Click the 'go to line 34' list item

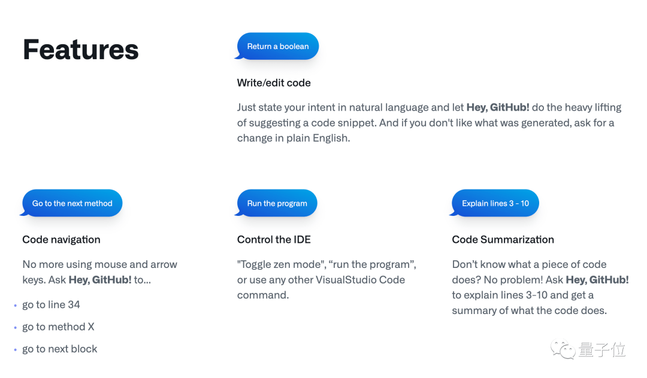(x=51, y=304)
